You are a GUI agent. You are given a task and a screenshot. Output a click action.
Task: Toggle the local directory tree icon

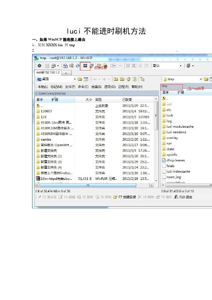[x=142, y=79]
